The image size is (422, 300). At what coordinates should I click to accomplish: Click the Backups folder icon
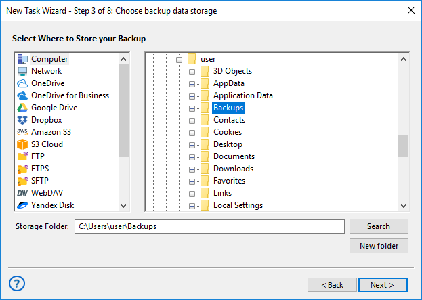tap(205, 108)
